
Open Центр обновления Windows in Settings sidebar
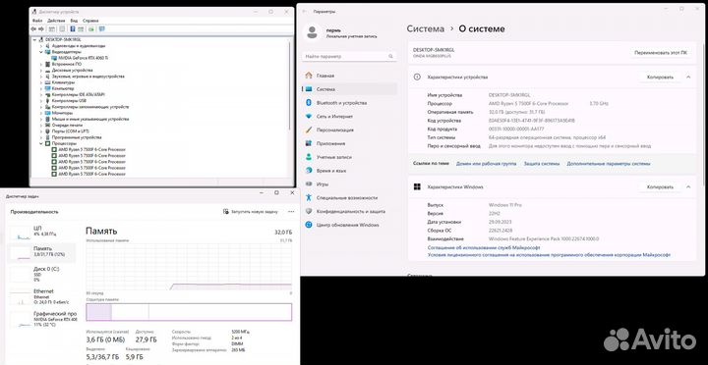tap(347, 225)
